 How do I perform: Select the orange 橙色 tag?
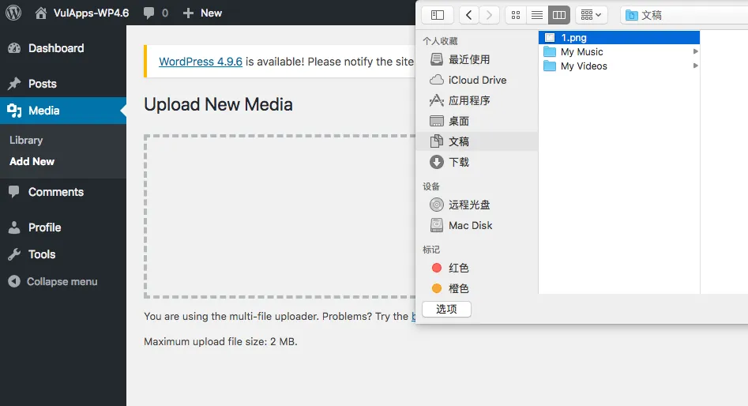point(458,289)
